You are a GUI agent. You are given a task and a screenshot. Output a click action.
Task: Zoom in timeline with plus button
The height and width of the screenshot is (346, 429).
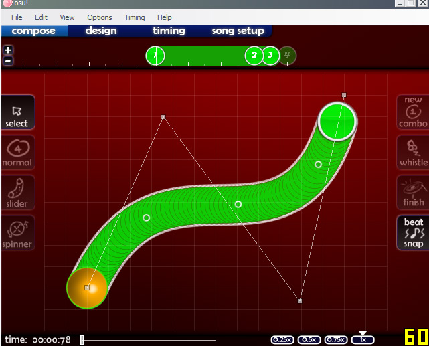point(8,50)
